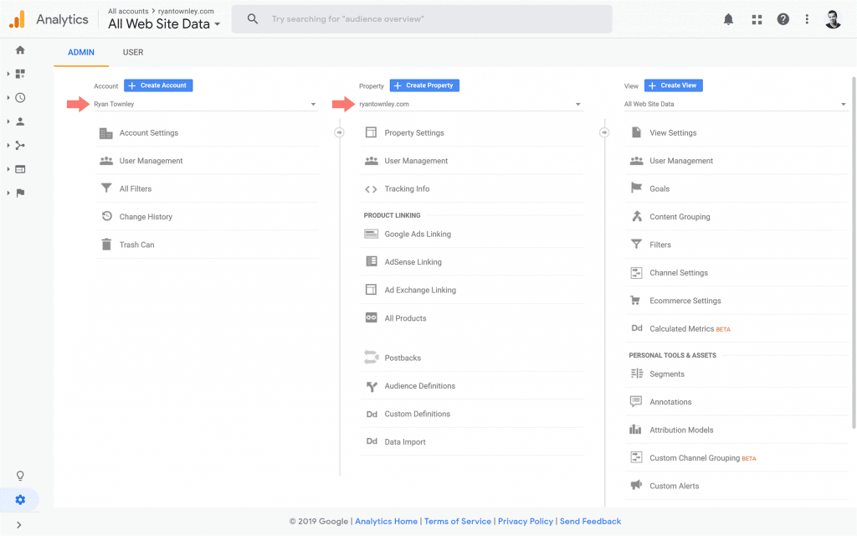Click the Annotations speech bubble icon

pos(636,401)
